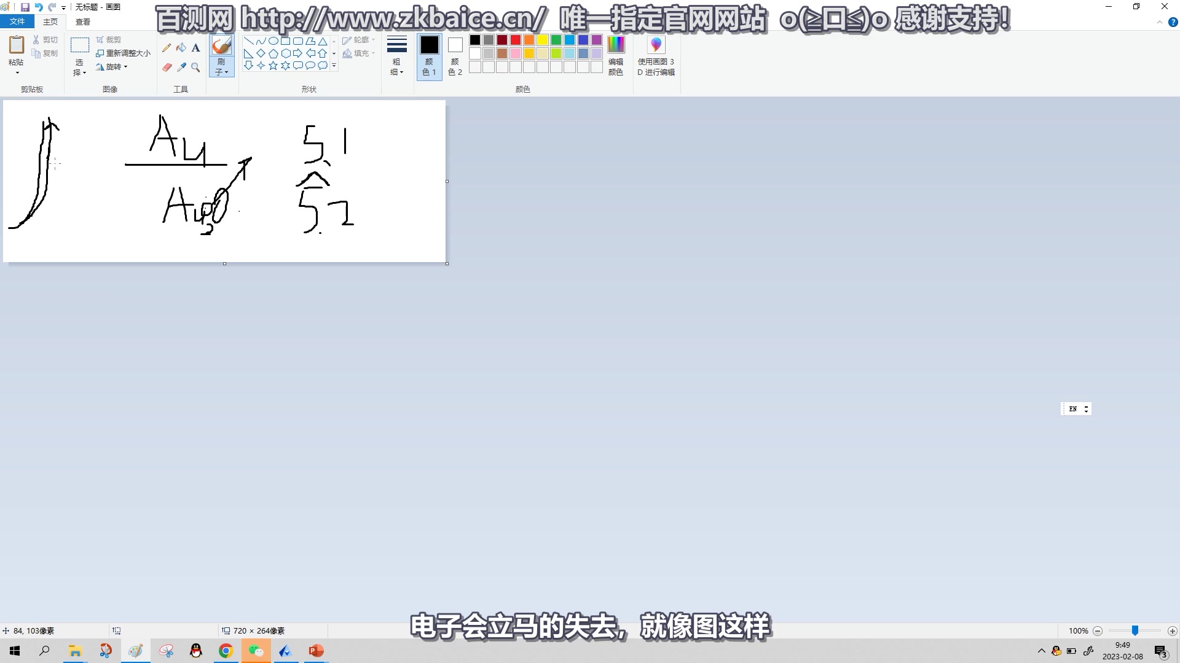Viewport: 1180px width, 663px height.
Task: Open Customize Quick Access Toolbar arrow
Action: [x=63, y=8]
